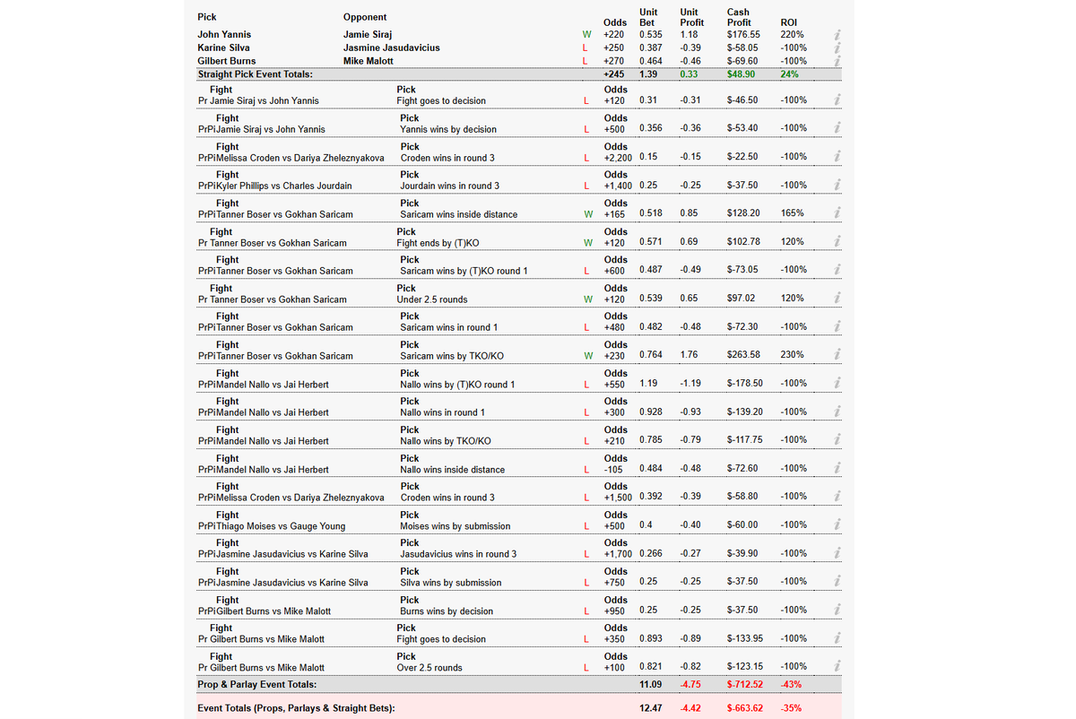Click the -43% prop total ROI
Image resolution: width=1076 pixels, height=719 pixels.
(791, 685)
